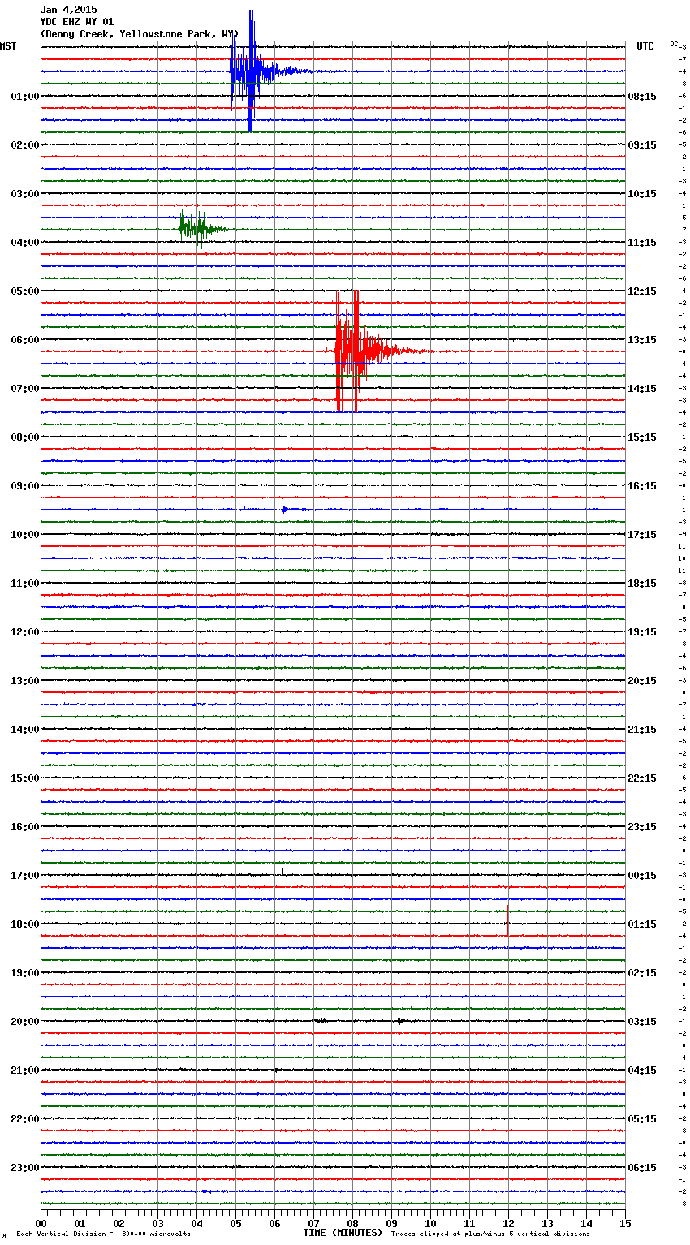Select the 01:00 MST time label
The width and height of the screenshot is (690, 1245).
(24, 97)
